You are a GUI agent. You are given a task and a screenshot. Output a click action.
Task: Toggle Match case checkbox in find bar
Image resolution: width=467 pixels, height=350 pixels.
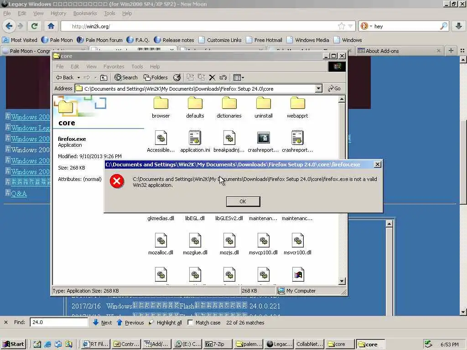coord(190,322)
